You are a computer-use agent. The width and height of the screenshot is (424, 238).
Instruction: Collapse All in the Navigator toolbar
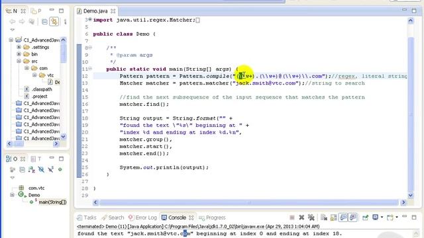pos(44,22)
